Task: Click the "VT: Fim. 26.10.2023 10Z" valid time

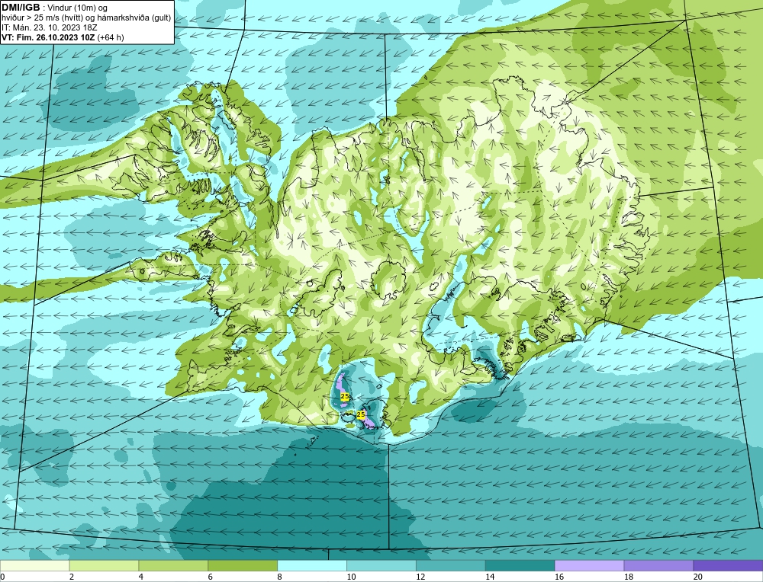Action: (x=48, y=37)
